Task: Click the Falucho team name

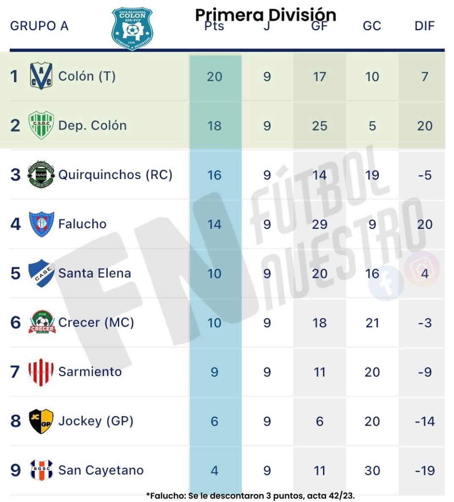Action: point(82,223)
